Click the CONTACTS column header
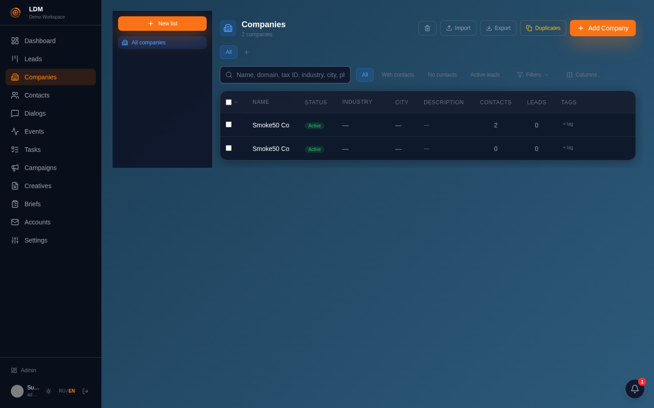The width and height of the screenshot is (654, 408). 495,102
